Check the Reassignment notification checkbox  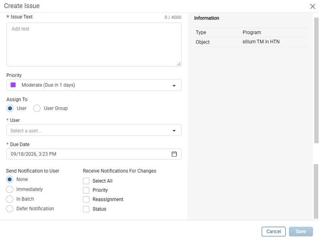pyautogui.click(x=86, y=199)
